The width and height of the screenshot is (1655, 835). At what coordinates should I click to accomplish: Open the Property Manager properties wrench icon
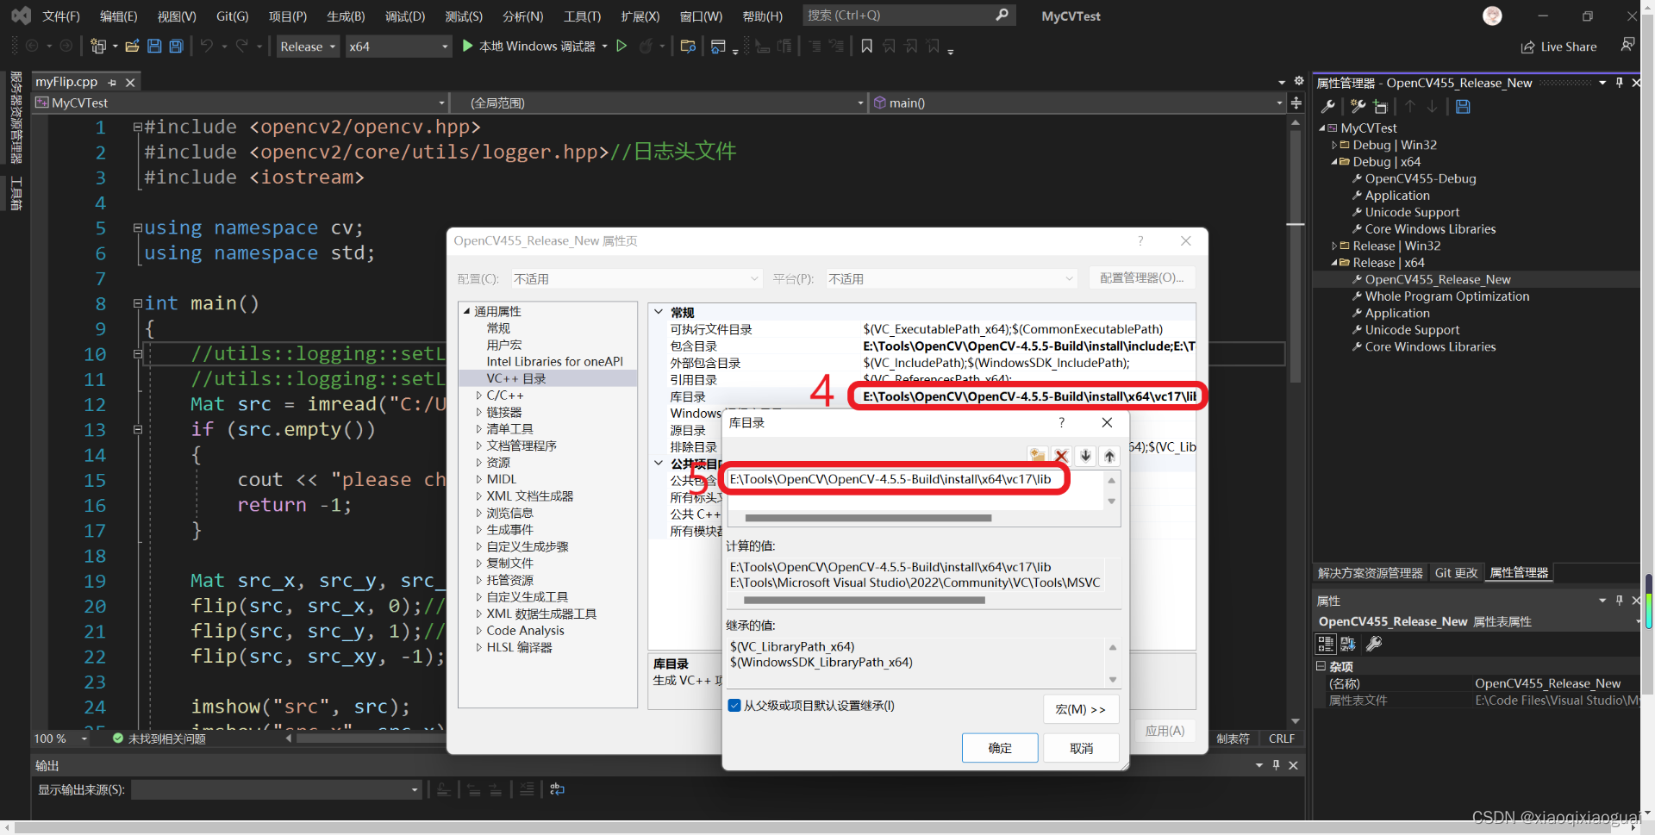(x=1329, y=106)
